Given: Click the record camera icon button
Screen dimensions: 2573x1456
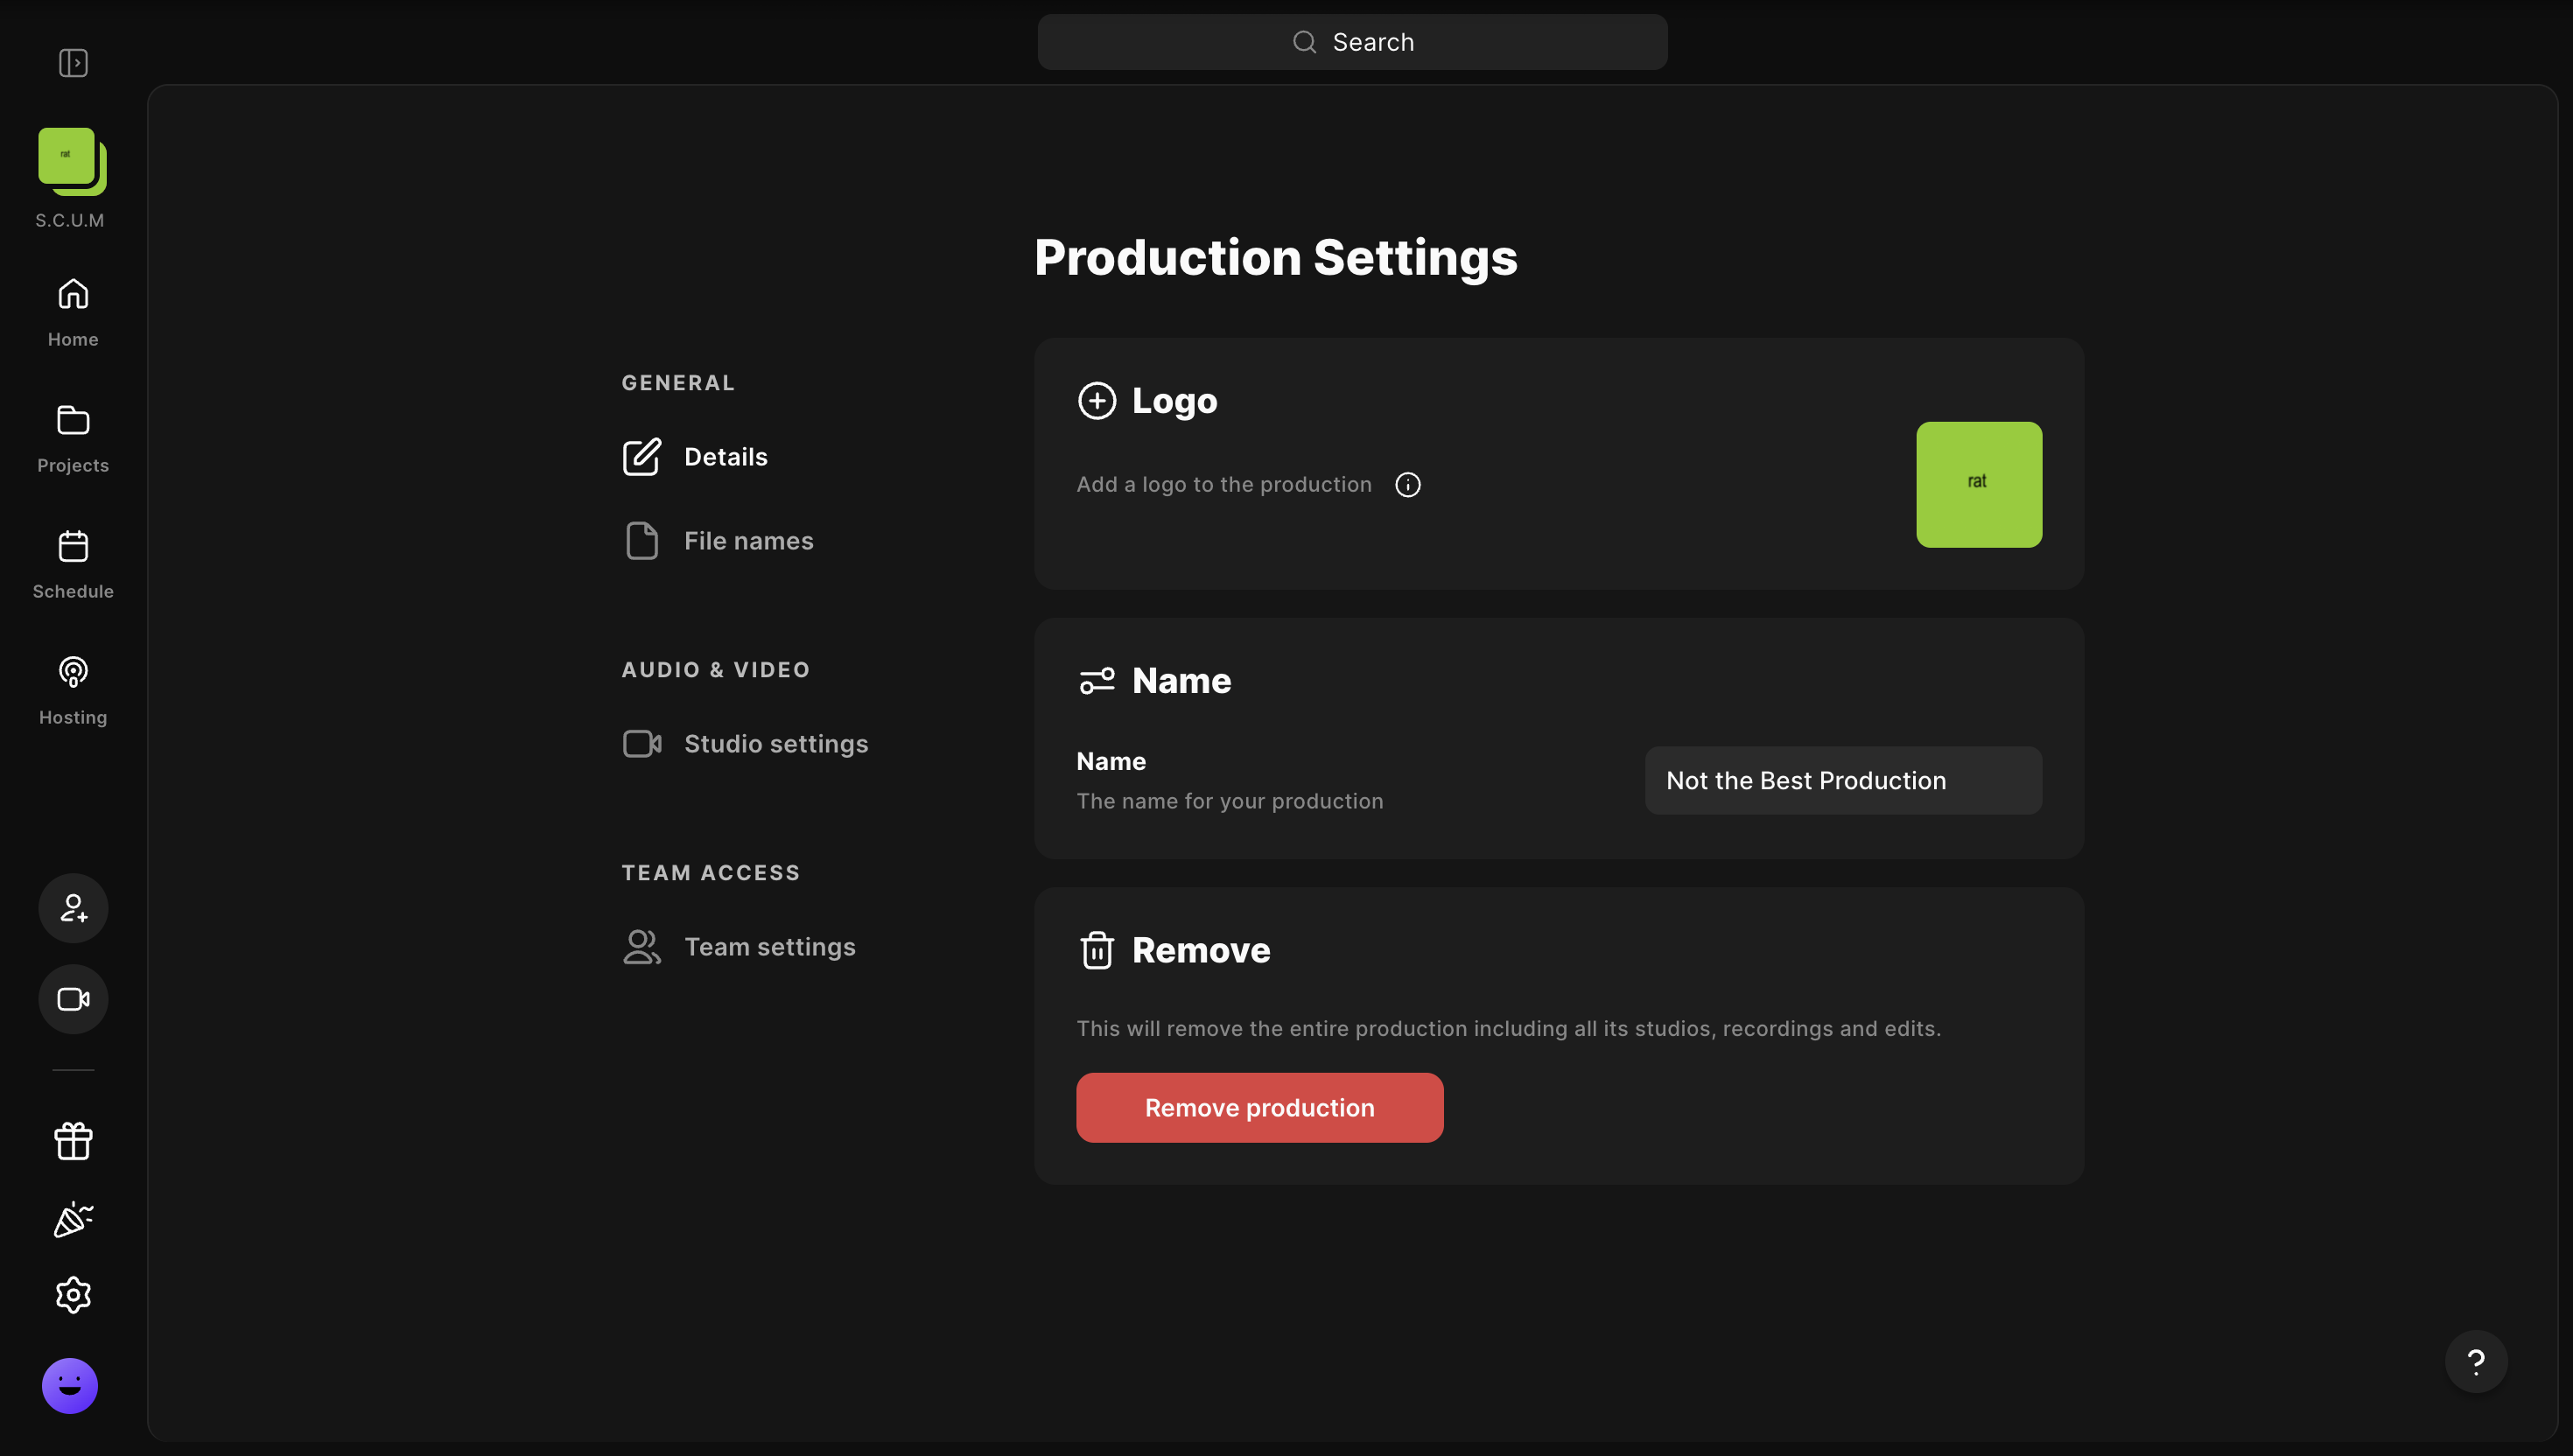Looking at the screenshot, I should click(73, 999).
